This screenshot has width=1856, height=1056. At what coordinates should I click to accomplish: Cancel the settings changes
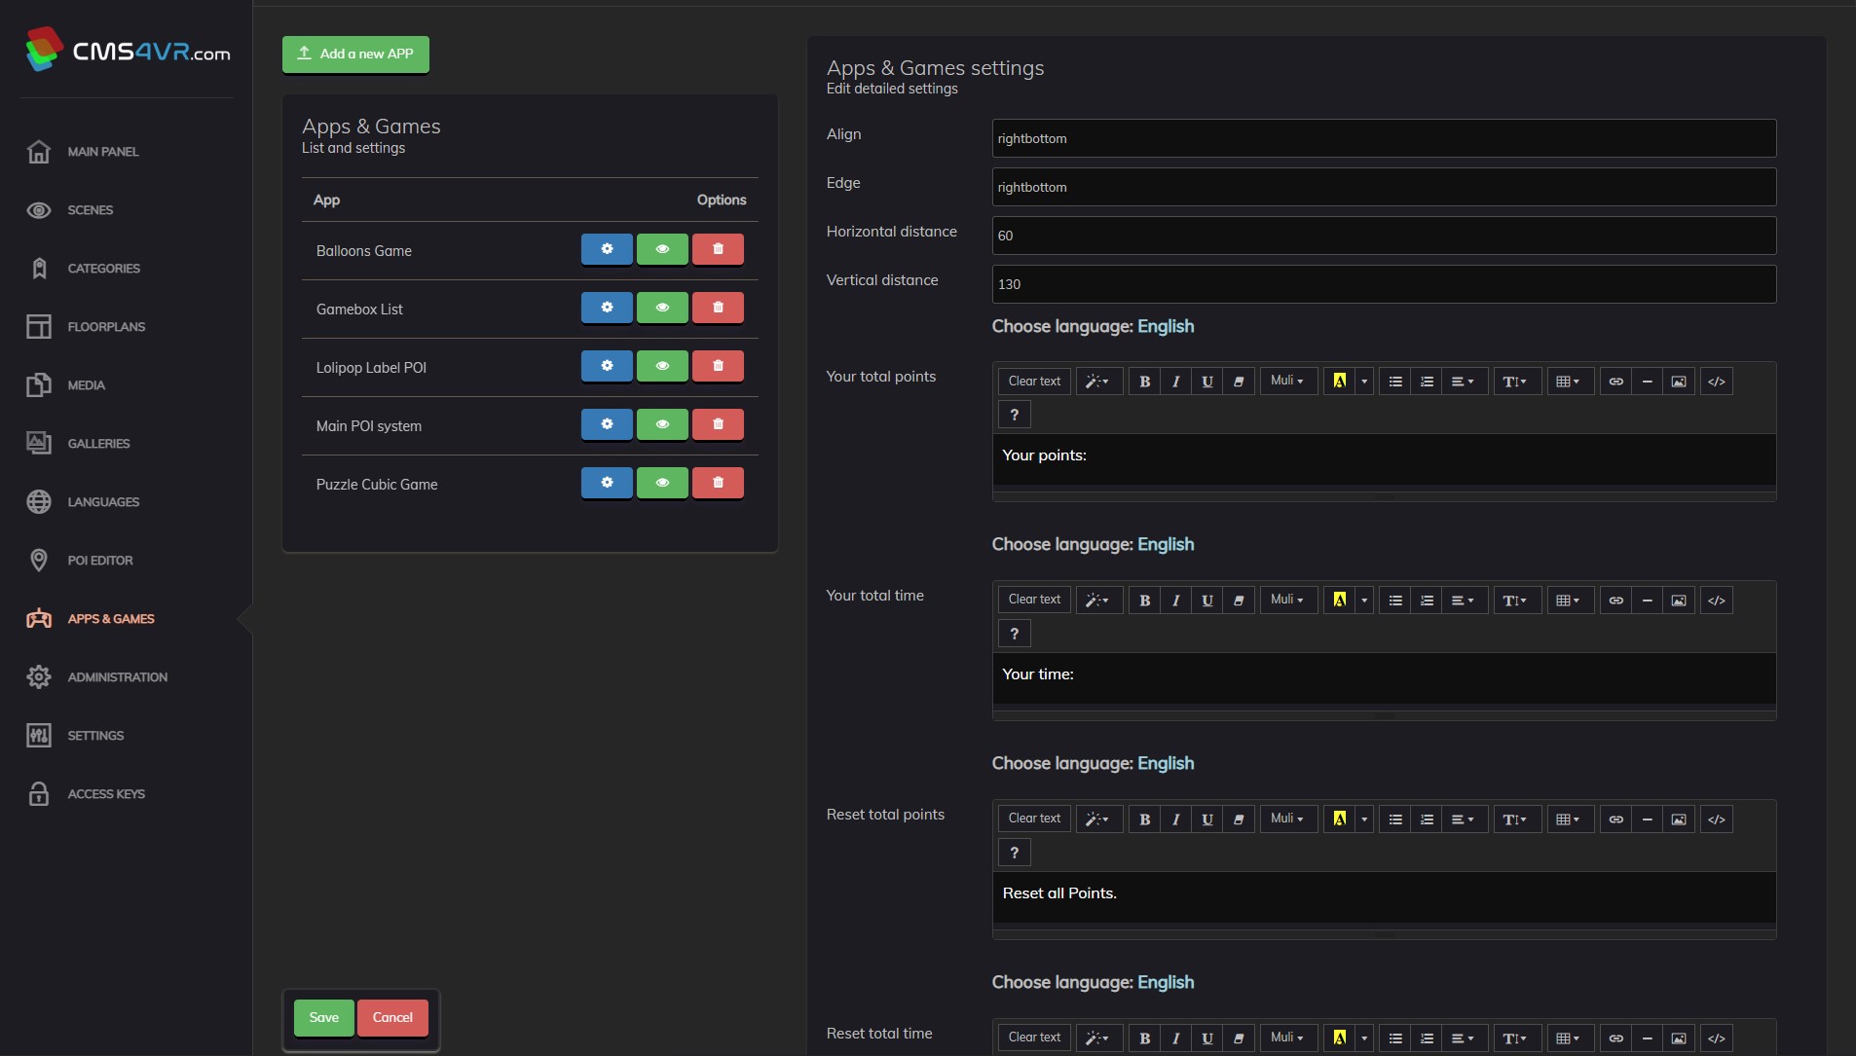point(392,1018)
